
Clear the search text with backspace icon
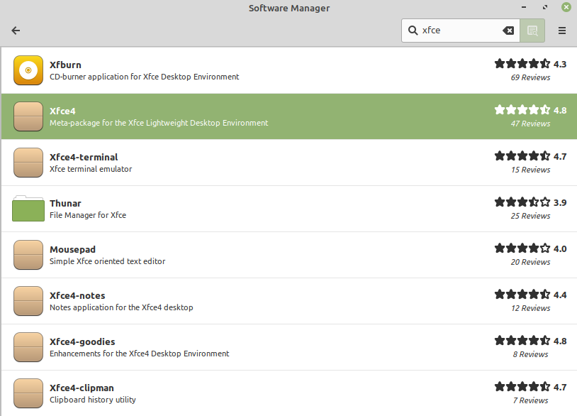click(x=508, y=31)
